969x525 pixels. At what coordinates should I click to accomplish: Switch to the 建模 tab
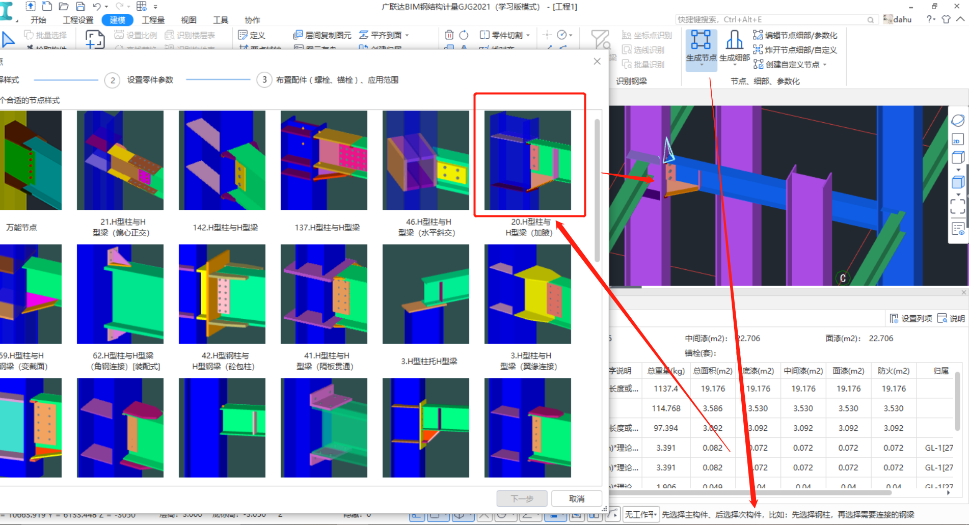(x=118, y=20)
